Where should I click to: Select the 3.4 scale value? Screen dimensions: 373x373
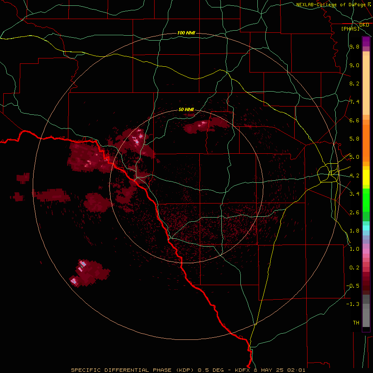coord(354,194)
